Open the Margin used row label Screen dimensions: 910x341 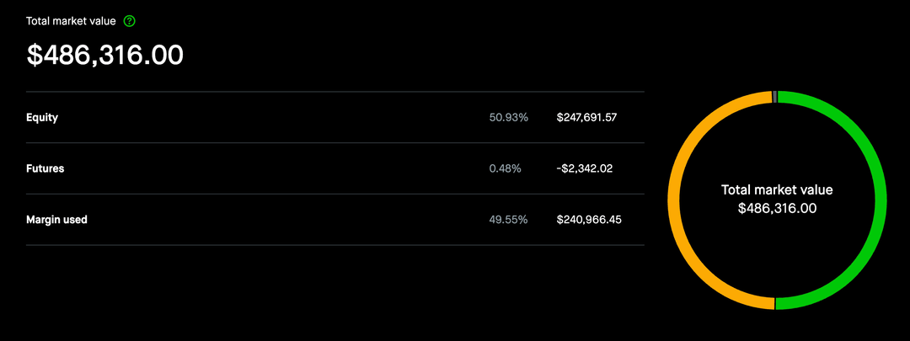click(x=56, y=220)
